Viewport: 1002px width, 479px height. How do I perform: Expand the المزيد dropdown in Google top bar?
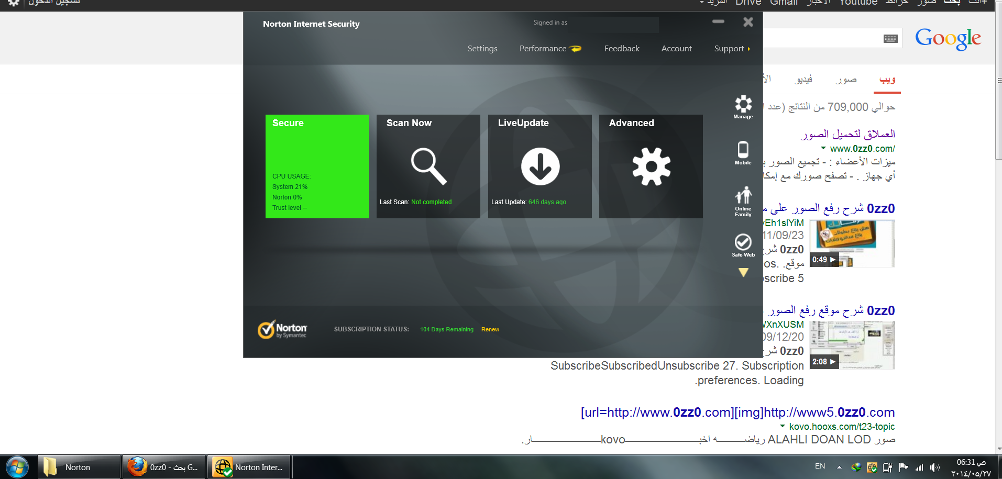click(x=713, y=3)
